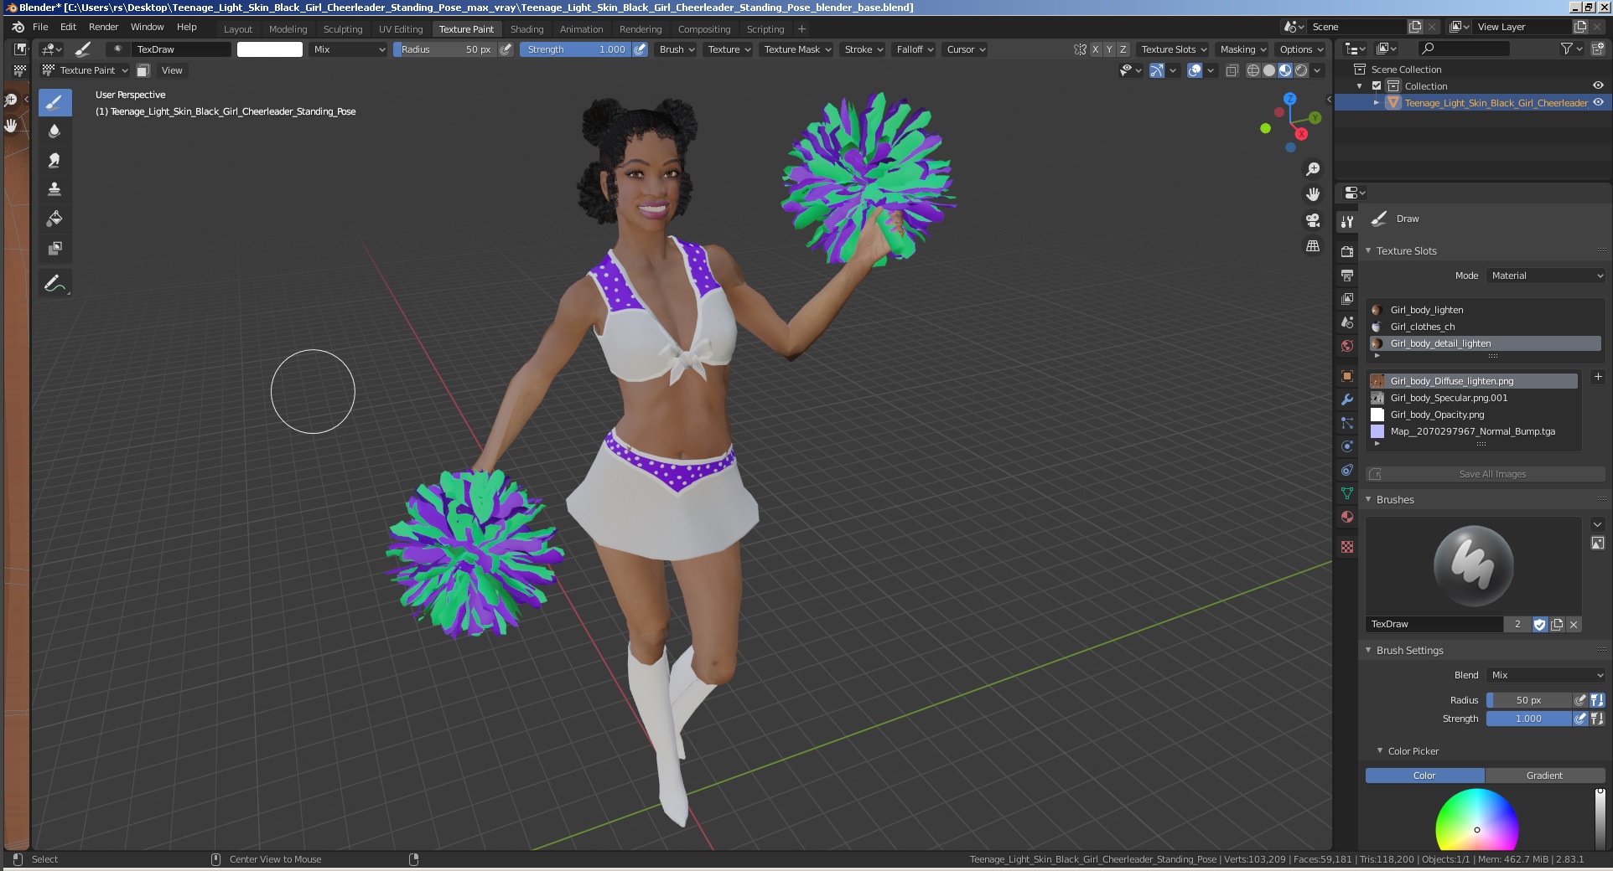Viewport: 1613px width, 871px height.
Task: Expand Cheerleader object in outliner tree
Action: coord(1377,103)
